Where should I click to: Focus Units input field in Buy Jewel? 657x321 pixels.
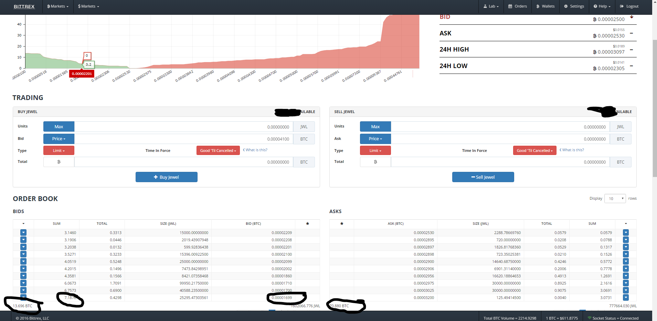pos(184,127)
